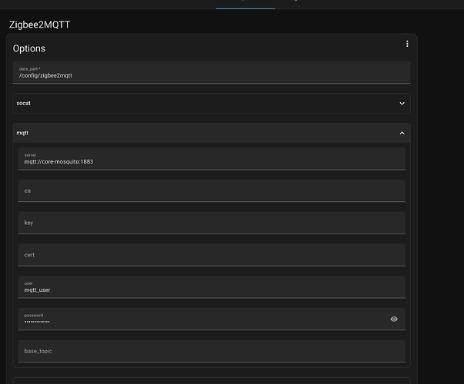
Task: Click the password input field
Action: point(200,320)
